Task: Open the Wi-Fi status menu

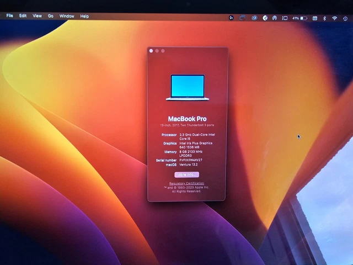Action: [x=335, y=18]
